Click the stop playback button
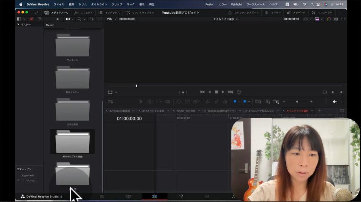Screen dimensions: 361x202 pyautogui.click(x=216, y=92)
